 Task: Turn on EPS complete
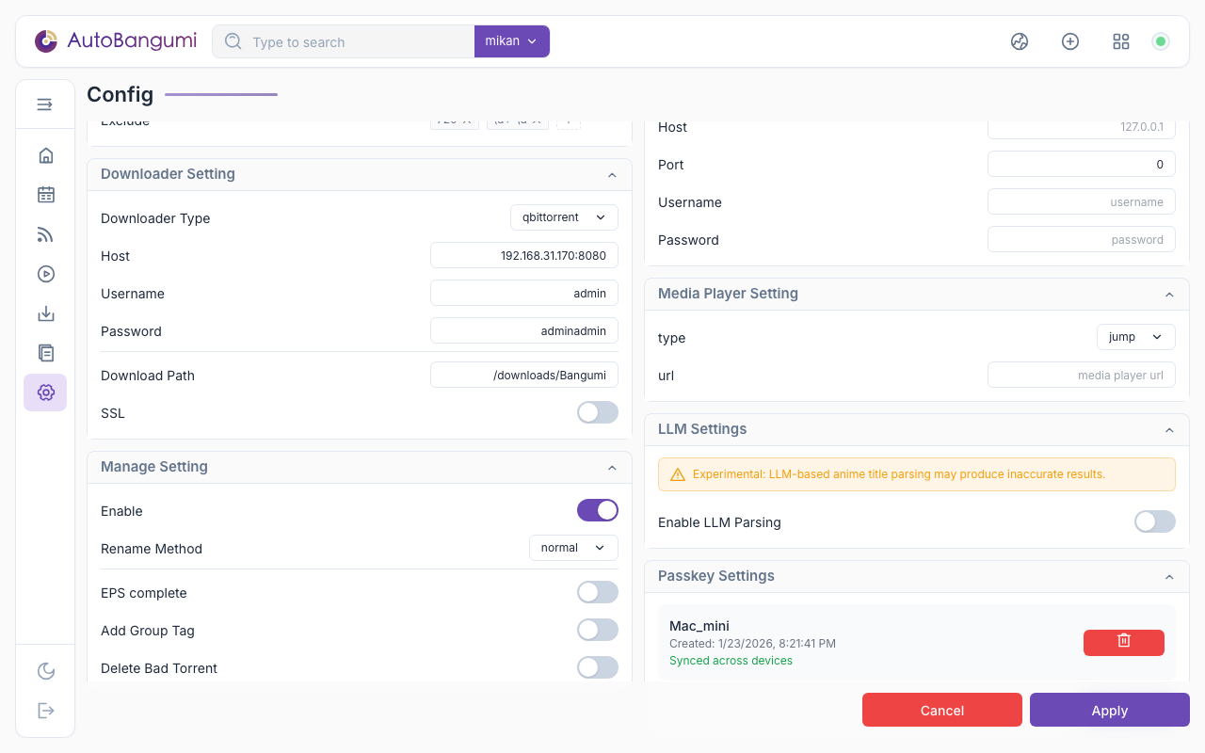point(597,592)
